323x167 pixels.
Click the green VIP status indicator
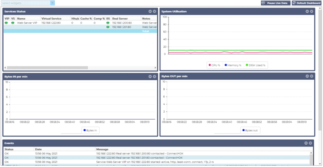tap(6, 23)
